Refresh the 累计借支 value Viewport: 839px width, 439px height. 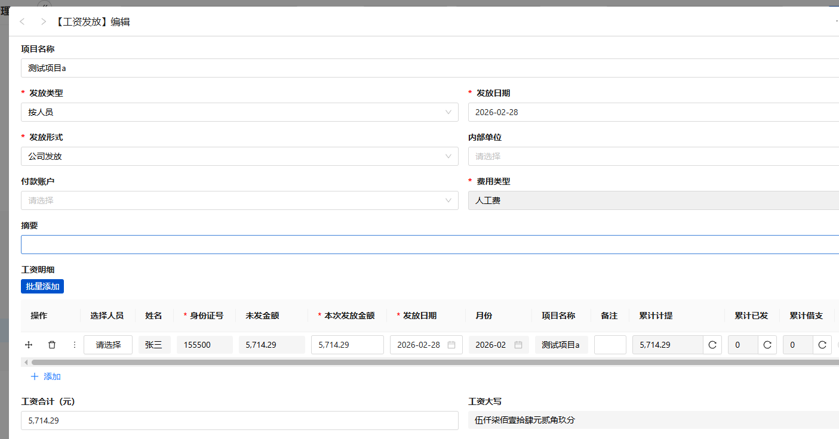click(x=822, y=345)
